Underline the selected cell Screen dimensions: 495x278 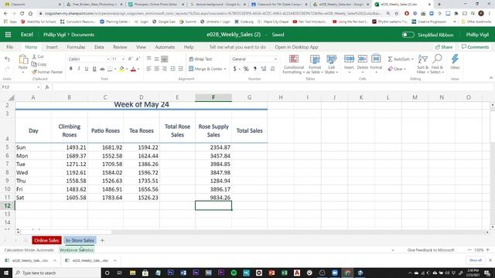click(x=87, y=69)
